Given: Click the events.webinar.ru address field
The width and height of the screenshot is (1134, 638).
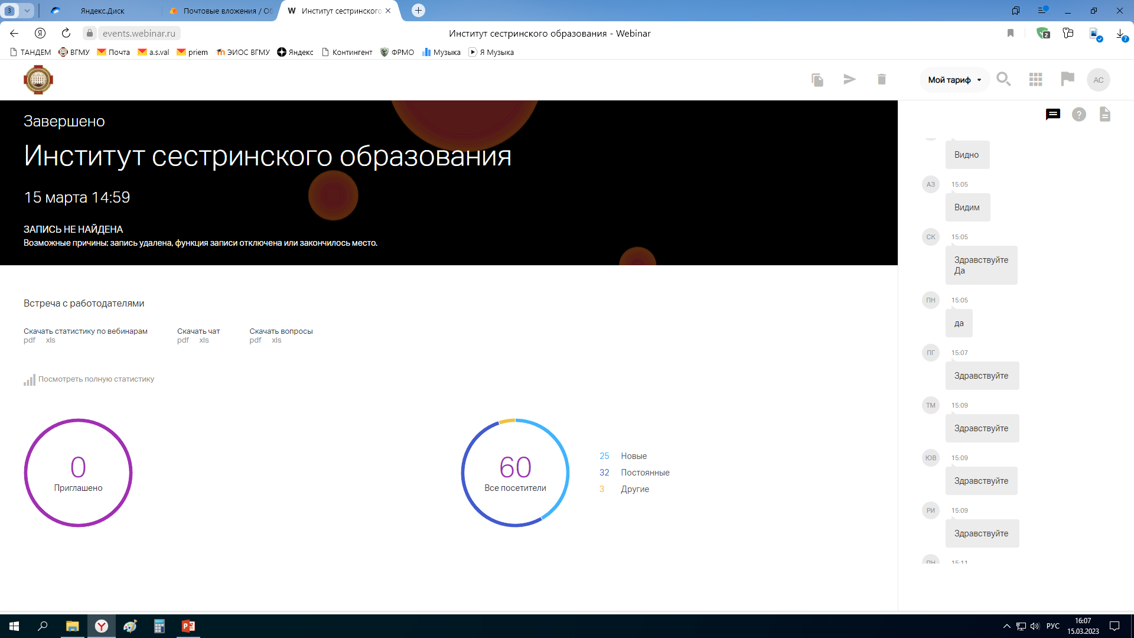Looking at the screenshot, I should 139,33.
